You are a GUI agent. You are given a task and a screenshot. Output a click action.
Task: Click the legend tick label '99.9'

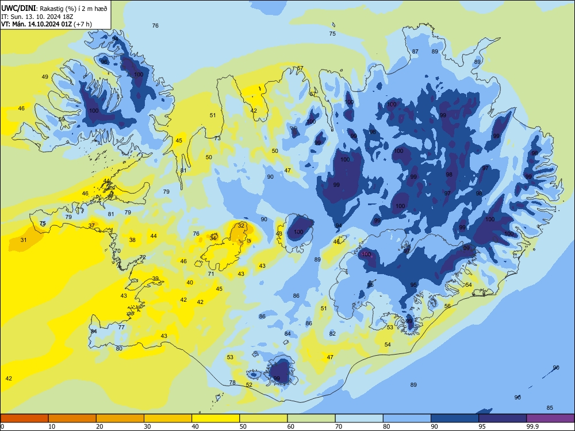click(532, 426)
